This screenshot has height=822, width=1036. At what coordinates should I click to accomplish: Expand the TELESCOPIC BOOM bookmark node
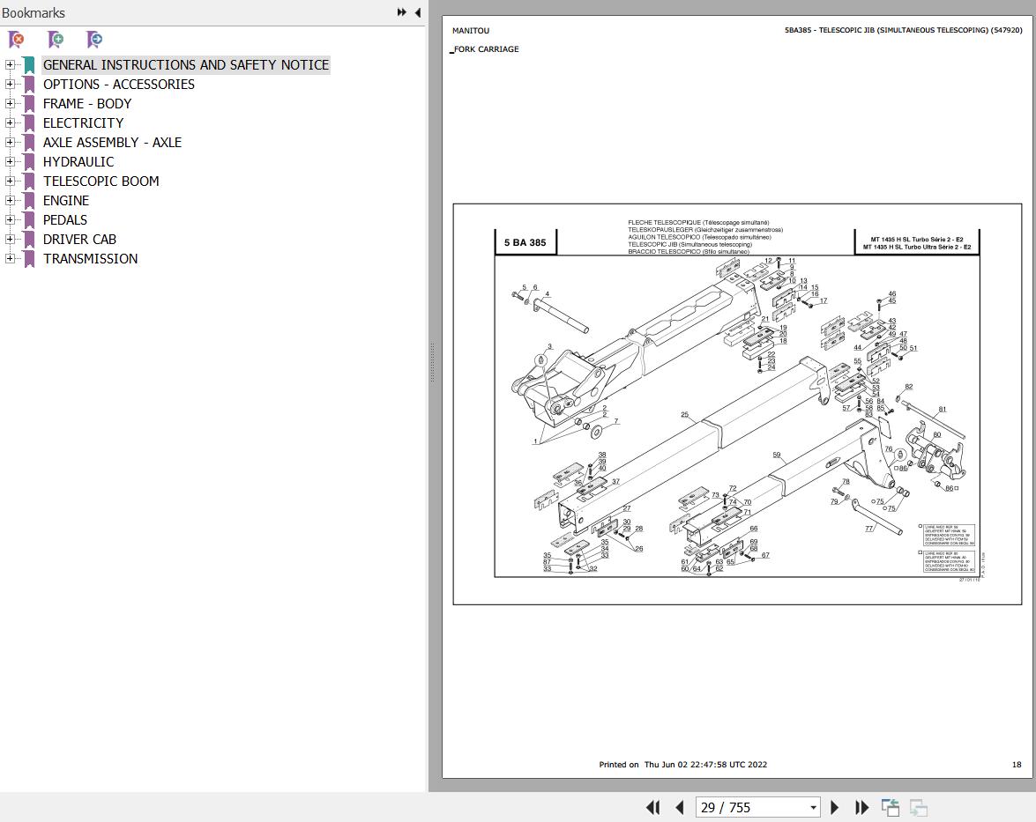(9, 181)
